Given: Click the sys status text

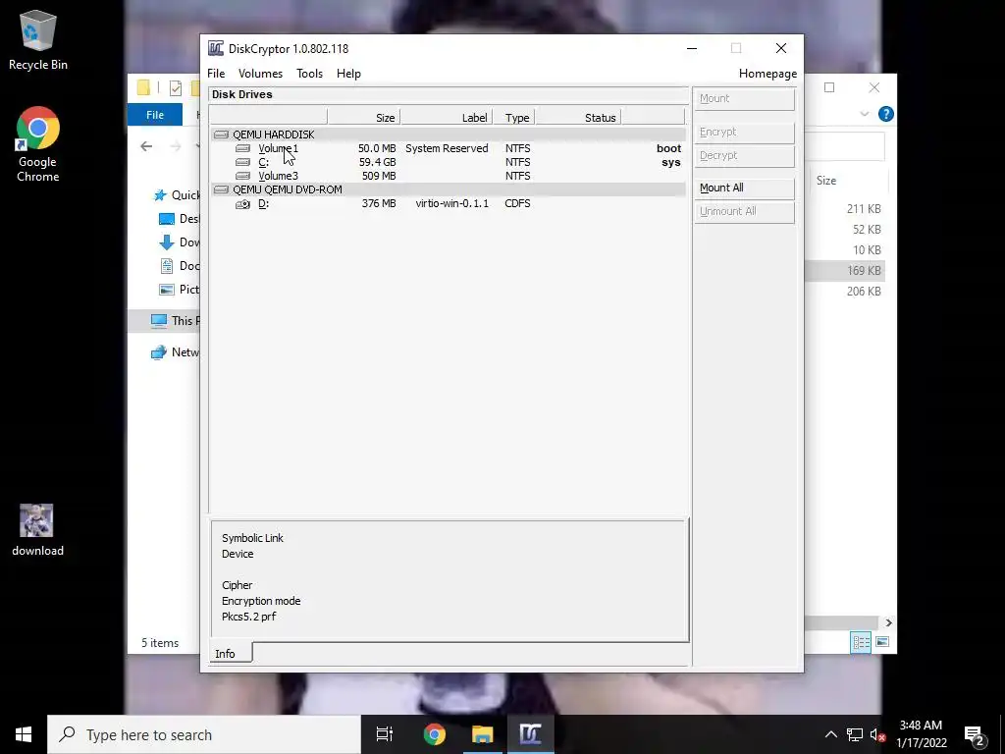Looking at the screenshot, I should point(671,162).
